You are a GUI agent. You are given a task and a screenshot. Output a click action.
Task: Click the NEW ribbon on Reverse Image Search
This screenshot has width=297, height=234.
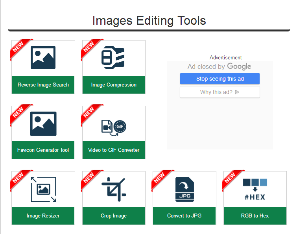click(19, 47)
